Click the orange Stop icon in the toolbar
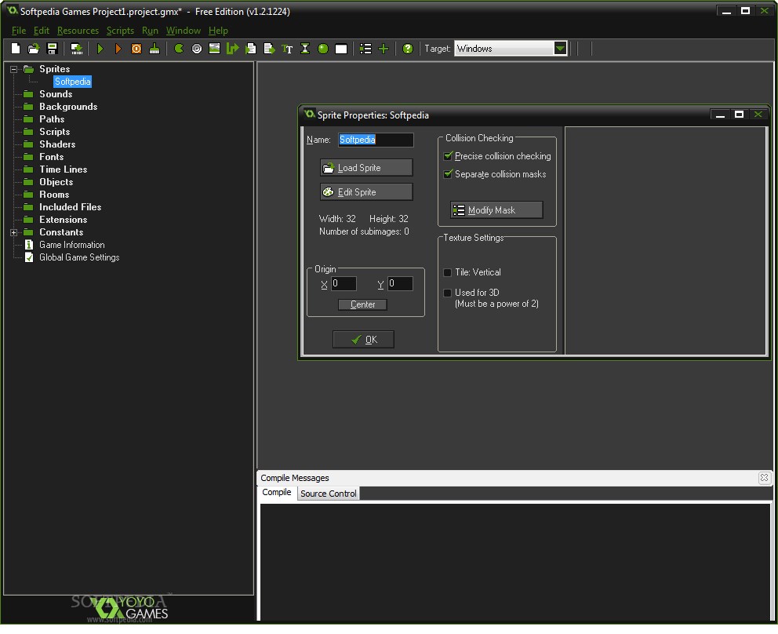 (x=136, y=49)
